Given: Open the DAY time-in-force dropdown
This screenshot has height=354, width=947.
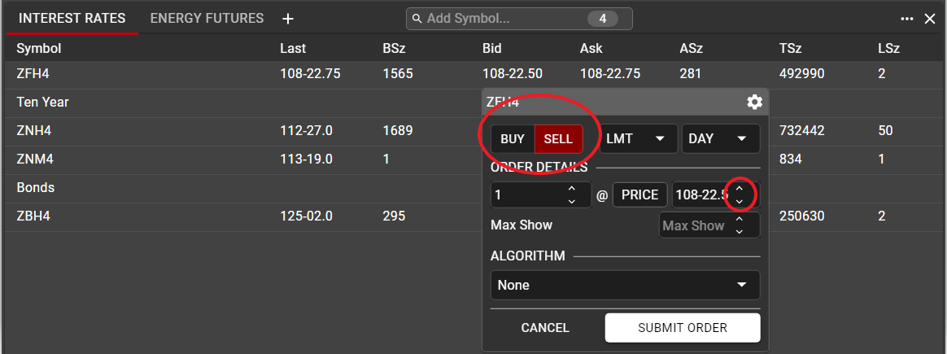Looking at the screenshot, I should click(x=720, y=139).
